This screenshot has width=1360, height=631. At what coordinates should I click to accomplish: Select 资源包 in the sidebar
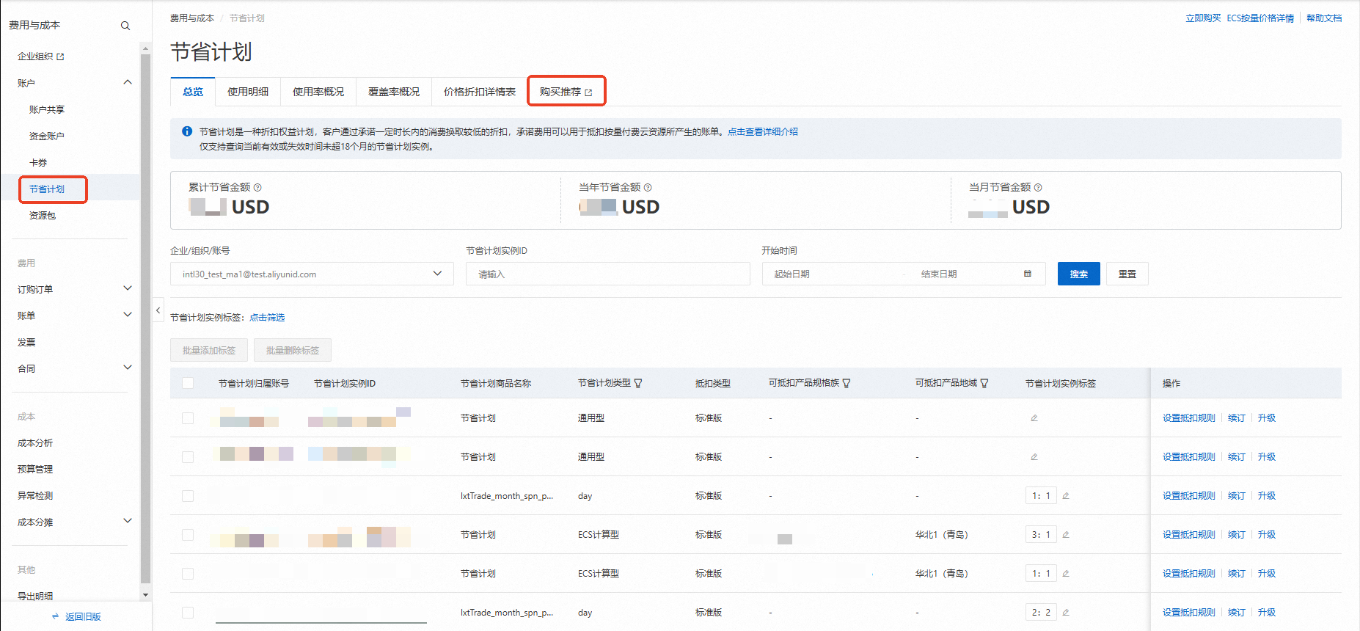click(x=43, y=216)
